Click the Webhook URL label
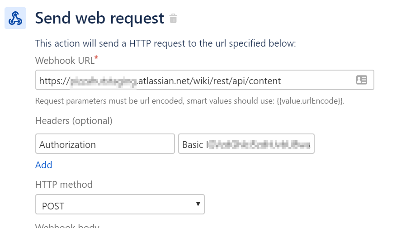Viewport: 406px width, 228px height. tap(65, 61)
